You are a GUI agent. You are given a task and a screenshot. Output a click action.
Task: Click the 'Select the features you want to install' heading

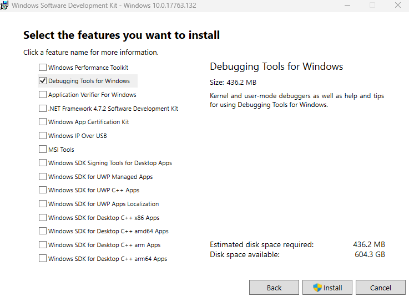click(x=122, y=35)
